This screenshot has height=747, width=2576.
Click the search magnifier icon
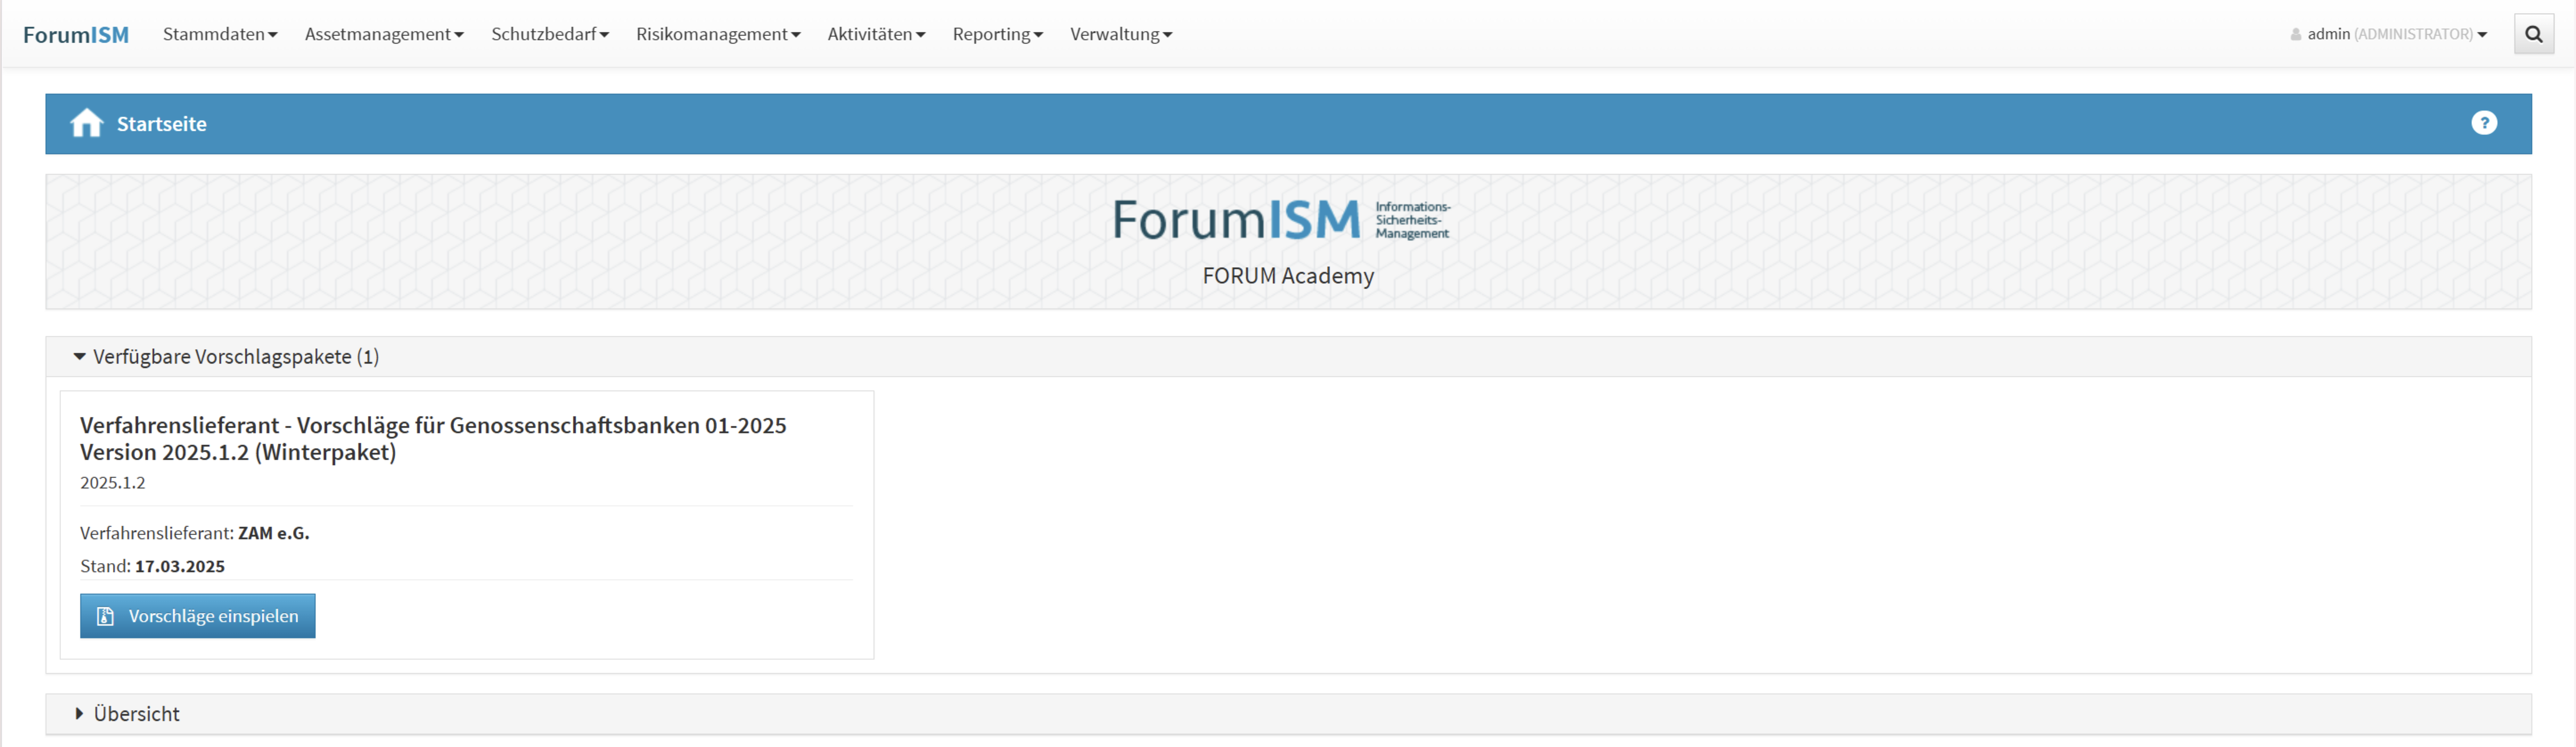[2533, 34]
